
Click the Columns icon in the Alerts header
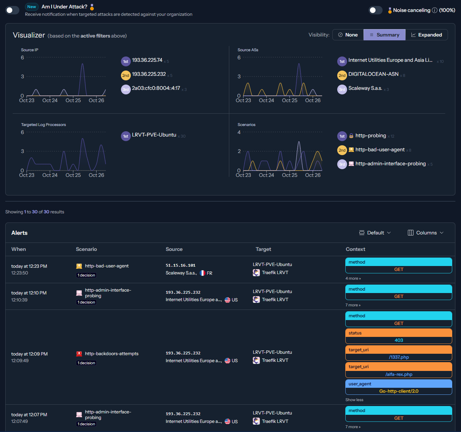(410, 233)
